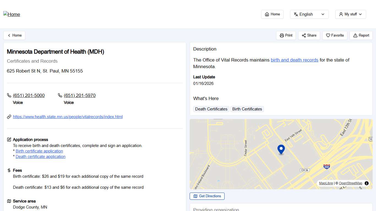
Task: Share this listing using the share icon
Action: coord(304,35)
